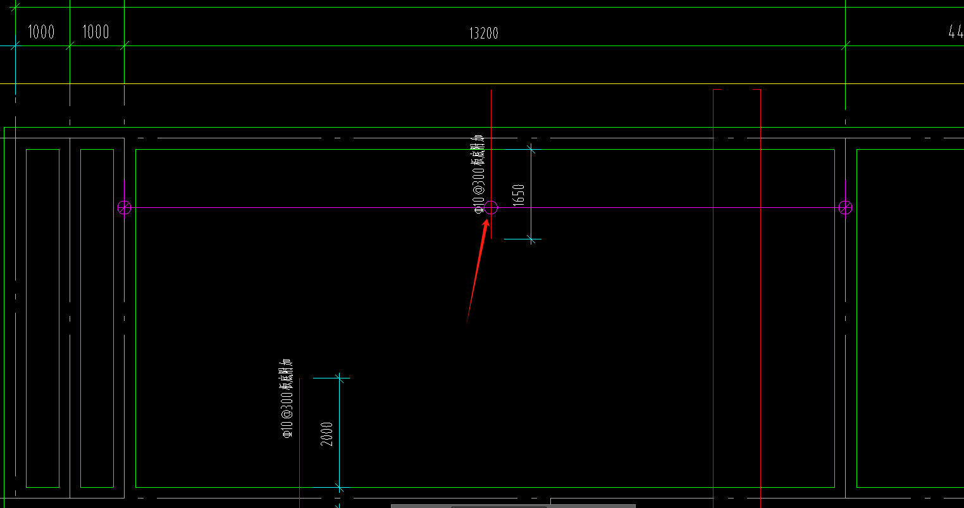Image resolution: width=964 pixels, height=508 pixels.
Task: Pick the 1000 dimension text adjacent to 13200
Action: [96, 32]
